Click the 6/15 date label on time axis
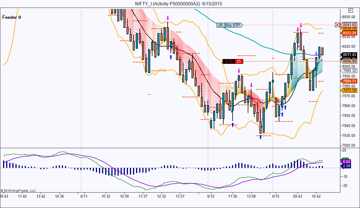 click(276, 196)
